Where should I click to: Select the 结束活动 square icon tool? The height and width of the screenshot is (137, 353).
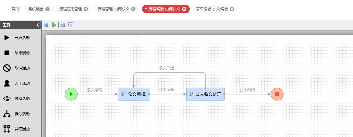click(x=7, y=53)
